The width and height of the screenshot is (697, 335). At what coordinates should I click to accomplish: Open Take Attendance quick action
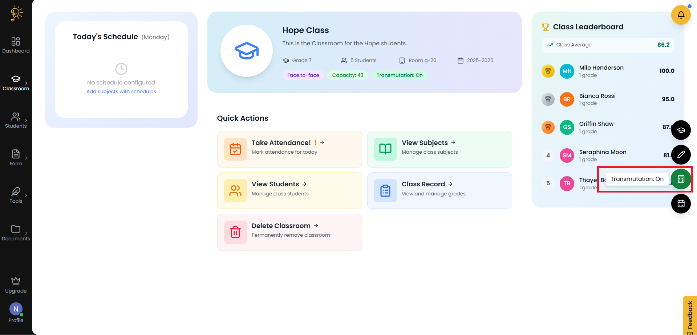[289, 149]
